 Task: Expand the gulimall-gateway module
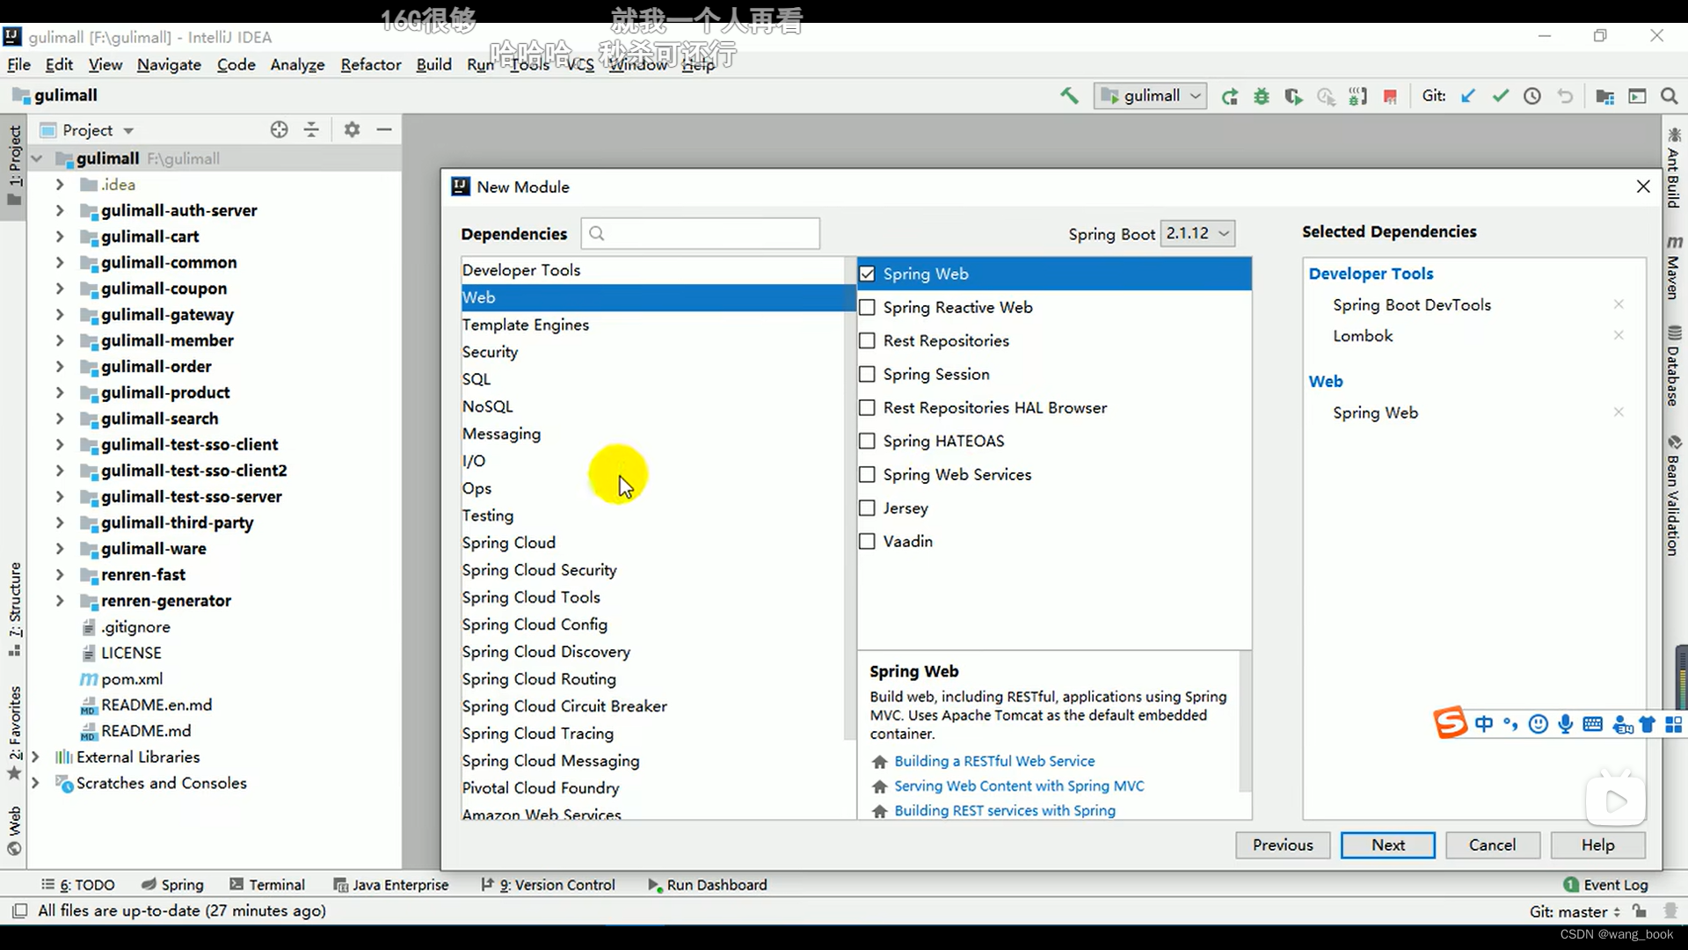[x=60, y=314]
